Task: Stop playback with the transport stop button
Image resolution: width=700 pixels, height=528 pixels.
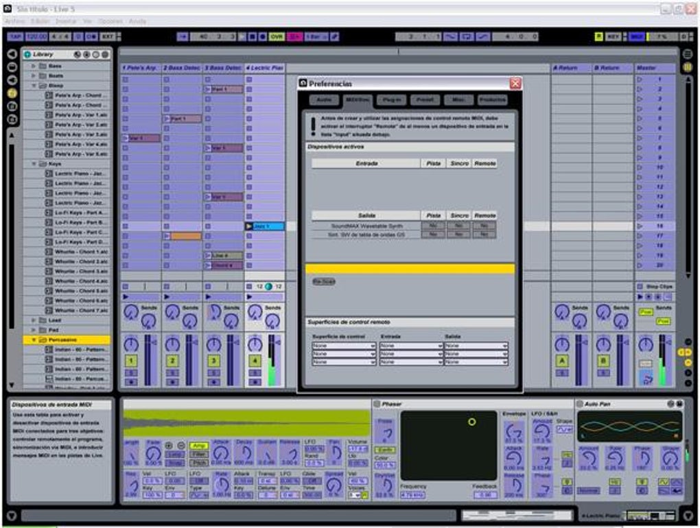Action: tap(253, 36)
